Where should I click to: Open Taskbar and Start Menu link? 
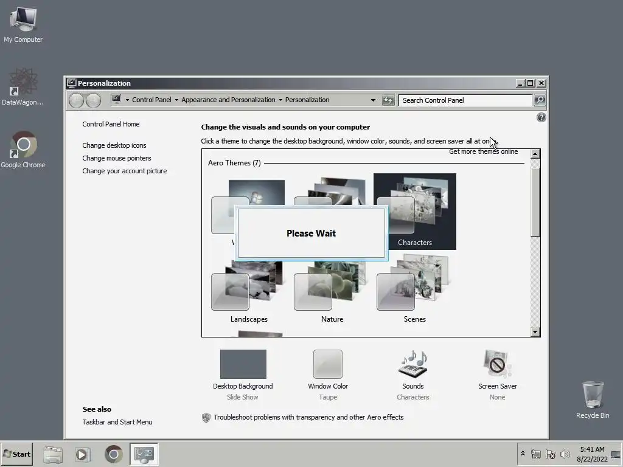pyautogui.click(x=117, y=422)
